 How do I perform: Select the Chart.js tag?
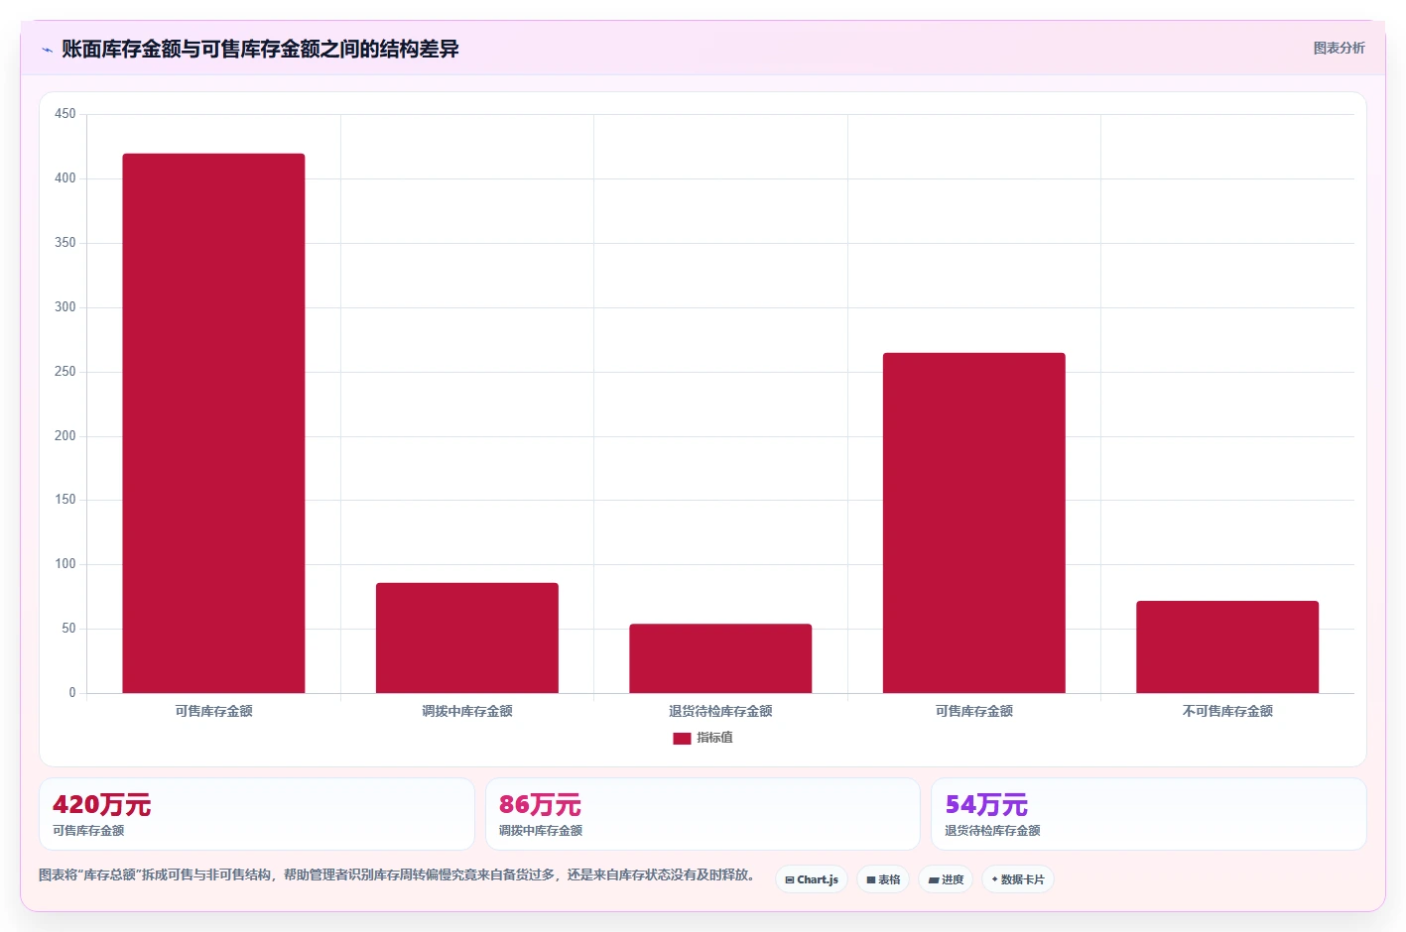[812, 879]
